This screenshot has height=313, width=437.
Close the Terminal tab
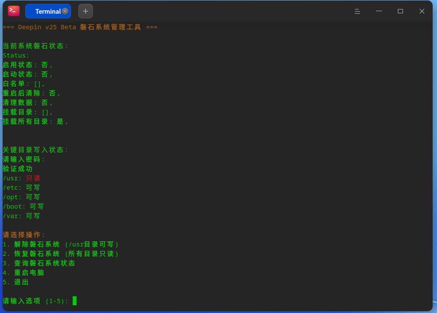[65, 11]
